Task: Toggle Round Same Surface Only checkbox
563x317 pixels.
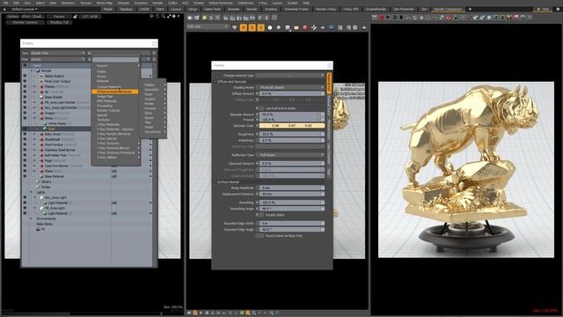Action: [x=260, y=236]
